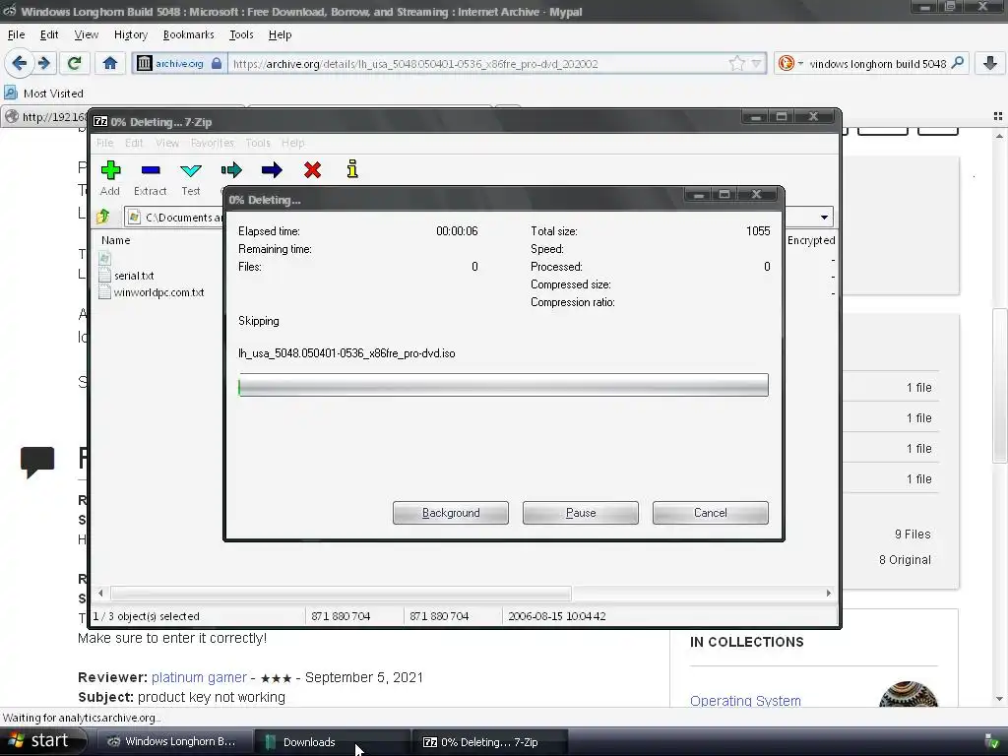Click the Name column header in 7-Zip
1008x756 pixels.
pos(116,240)
